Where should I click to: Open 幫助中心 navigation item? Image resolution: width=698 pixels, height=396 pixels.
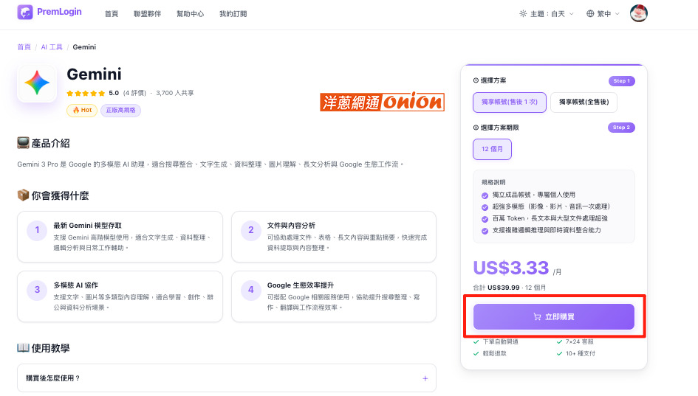190,14
